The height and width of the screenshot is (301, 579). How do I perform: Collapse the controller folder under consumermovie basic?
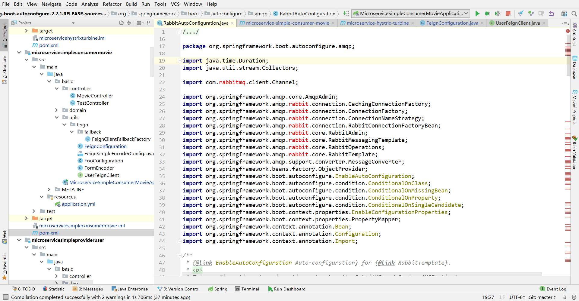(x=57, y=89)
